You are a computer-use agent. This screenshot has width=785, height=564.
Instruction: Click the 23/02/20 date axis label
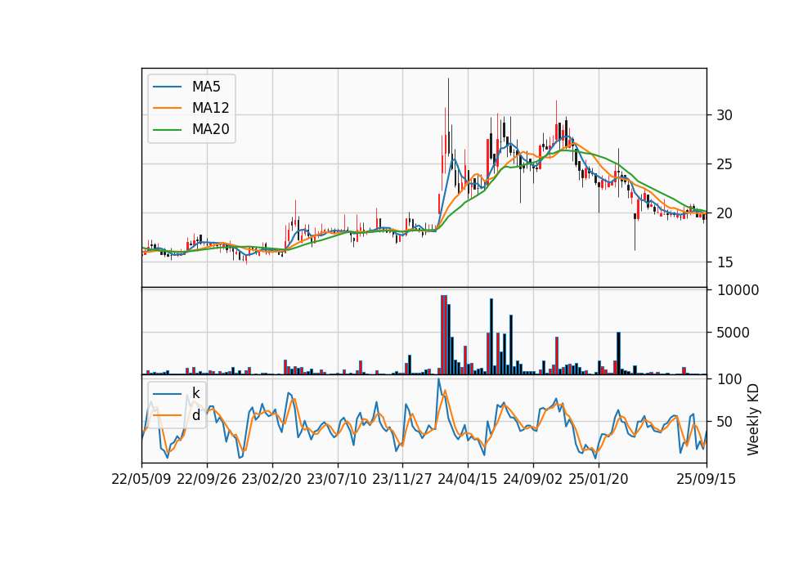pyautogui.click(x=271, y=479)
